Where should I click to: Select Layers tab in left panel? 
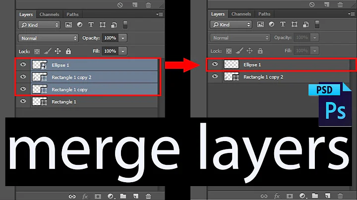26,14
